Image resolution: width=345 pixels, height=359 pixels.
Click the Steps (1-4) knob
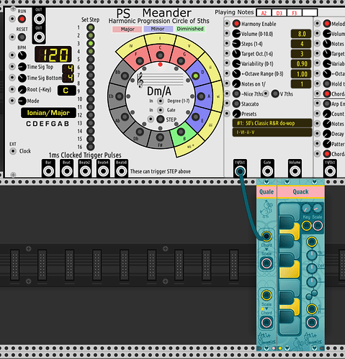click(x=236, y=43)
